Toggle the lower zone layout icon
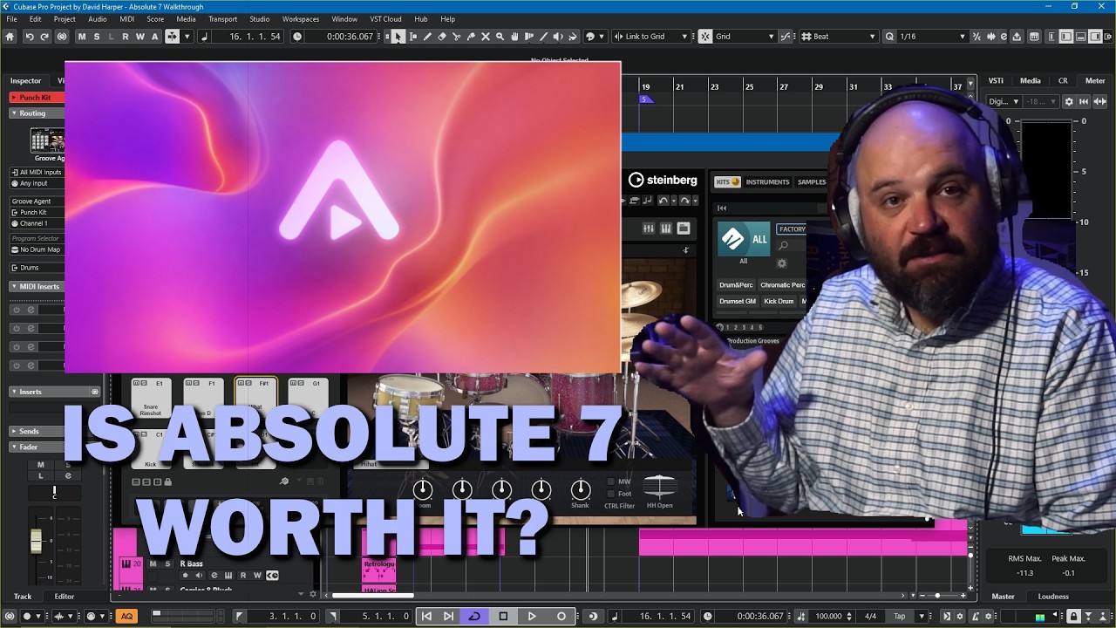1116x628 pixels. tap(1081, 37)
